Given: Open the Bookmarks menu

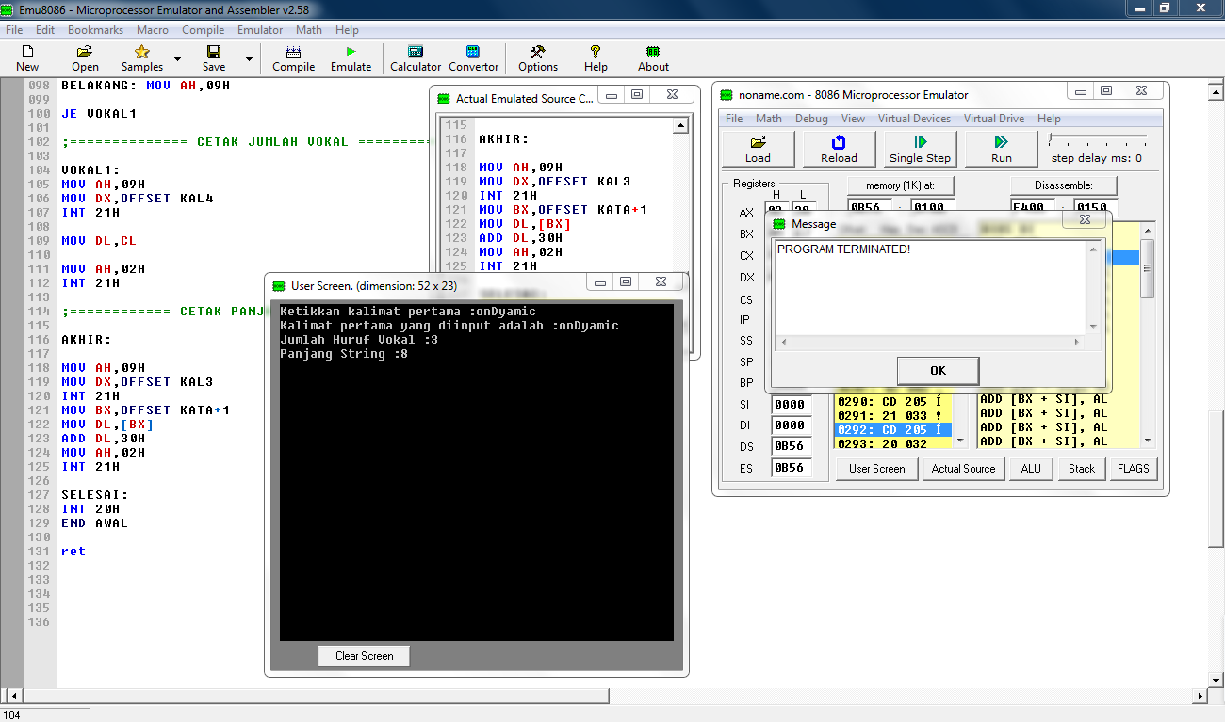Looking at the screenshot, I should click(x=95, y=30).
